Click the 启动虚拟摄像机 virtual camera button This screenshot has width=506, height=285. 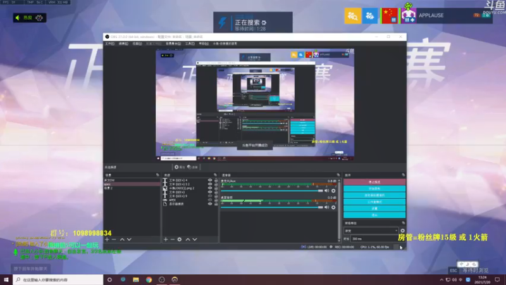click(x=374, y=195)
